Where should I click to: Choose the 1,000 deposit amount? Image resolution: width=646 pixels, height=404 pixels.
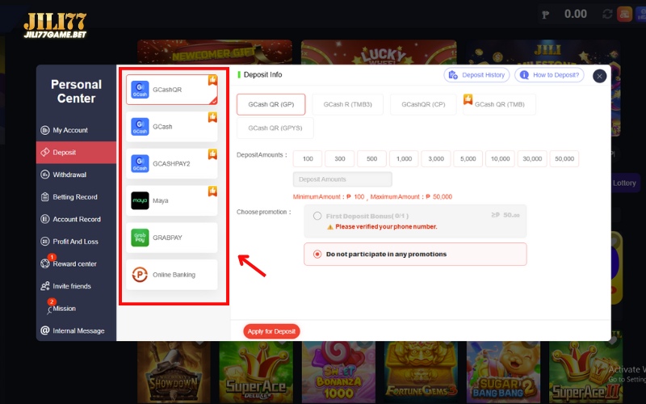[x=405, y=158]
